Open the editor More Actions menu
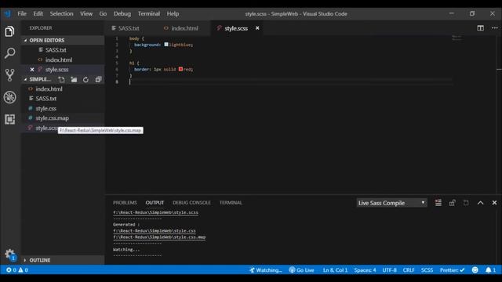The width and height of the screenshot is (502, 282). [x=495, y=28]
